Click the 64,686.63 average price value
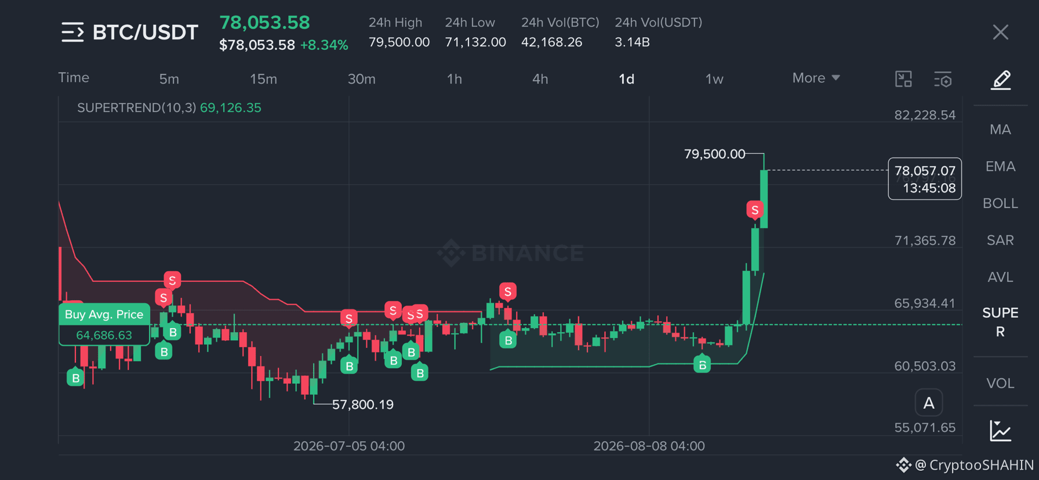Screen dimensions: 1039x480 (x=104, y=335)
